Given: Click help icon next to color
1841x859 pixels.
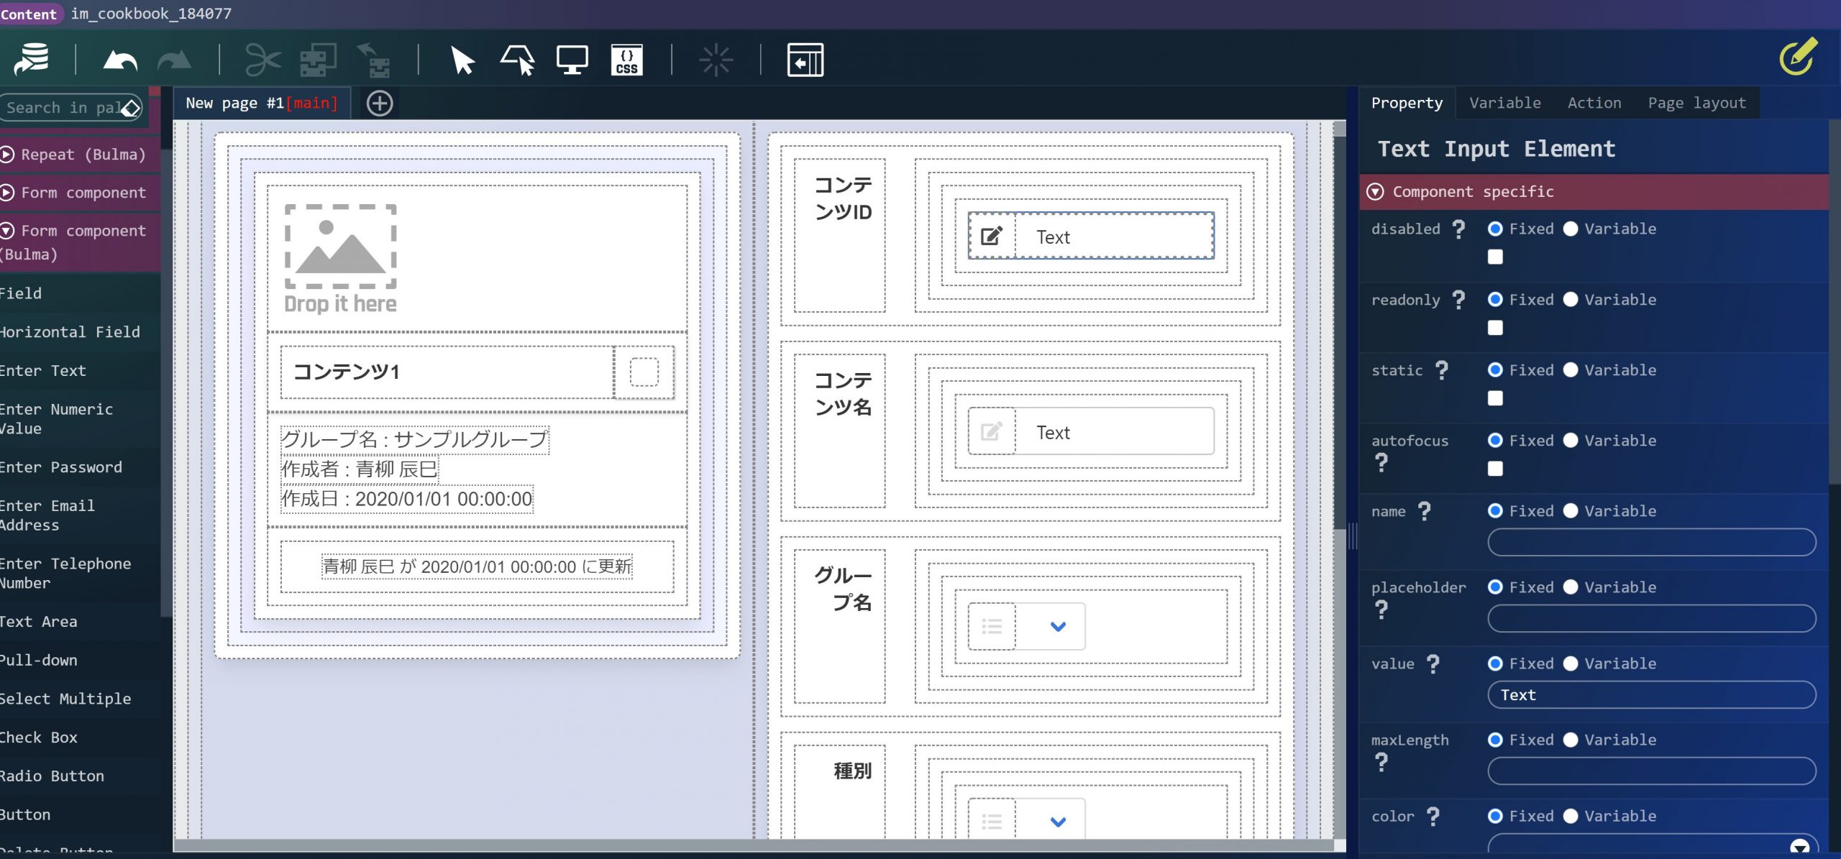Looking at the screenshot, I should click(x=1433, y=816).
